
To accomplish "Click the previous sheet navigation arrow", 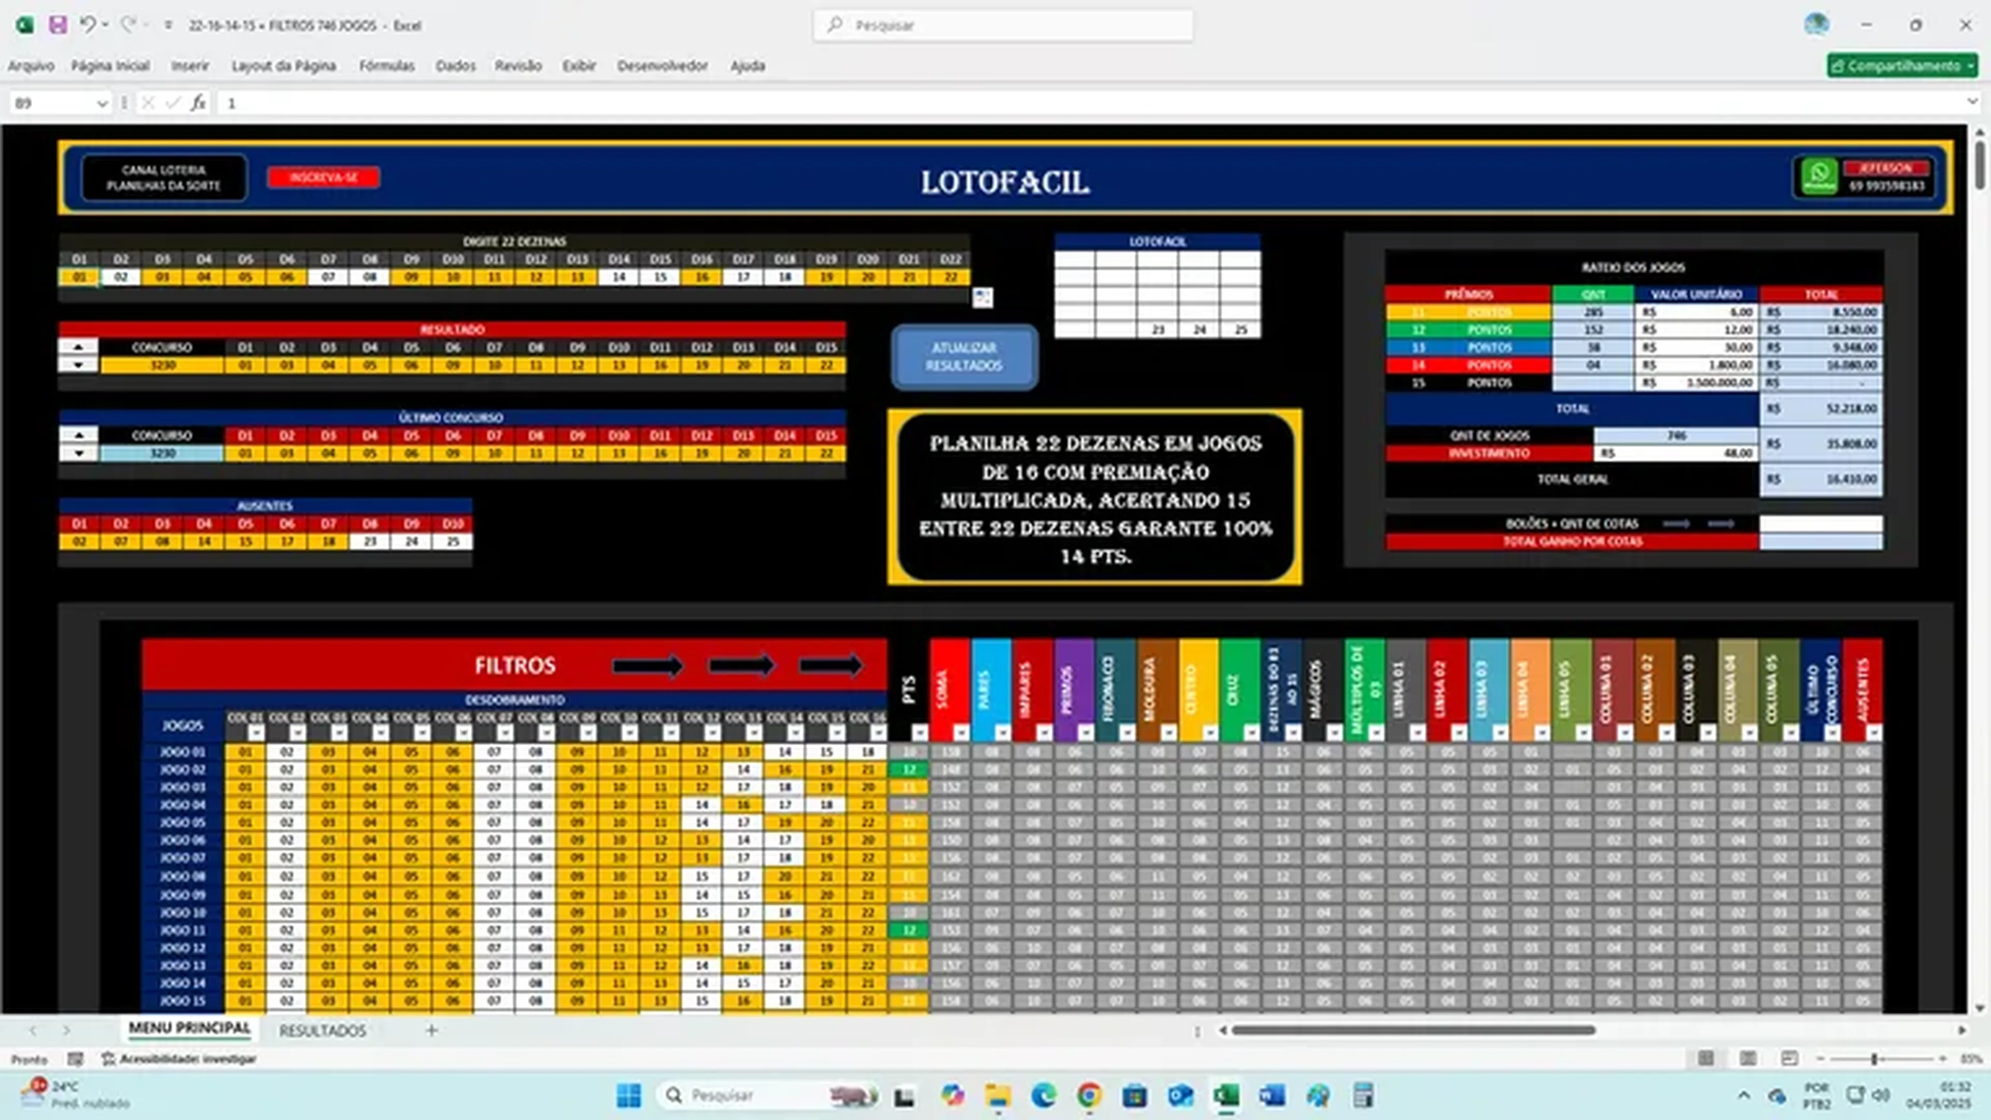I will [x=33, y=1030].
